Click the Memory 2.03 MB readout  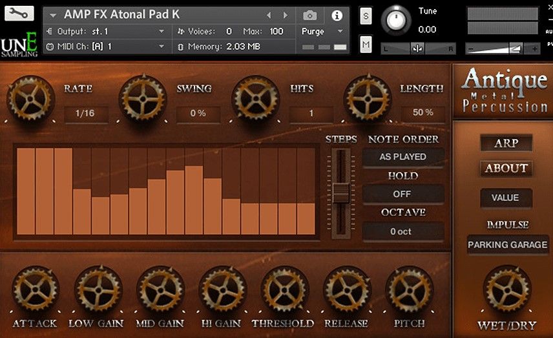[x=244, y=47]
